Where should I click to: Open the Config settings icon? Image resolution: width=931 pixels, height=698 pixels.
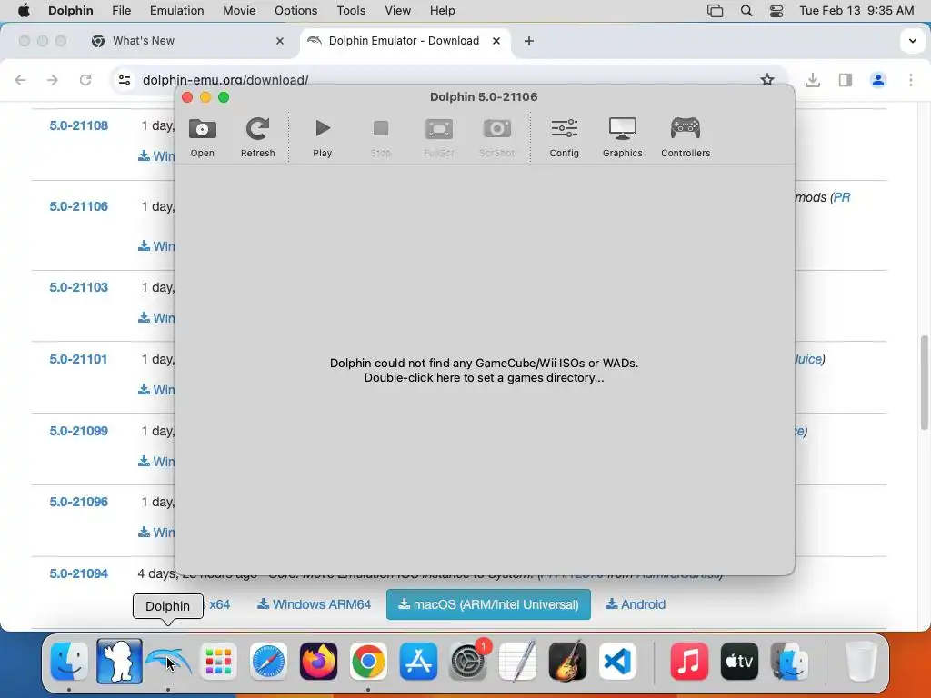564,128
